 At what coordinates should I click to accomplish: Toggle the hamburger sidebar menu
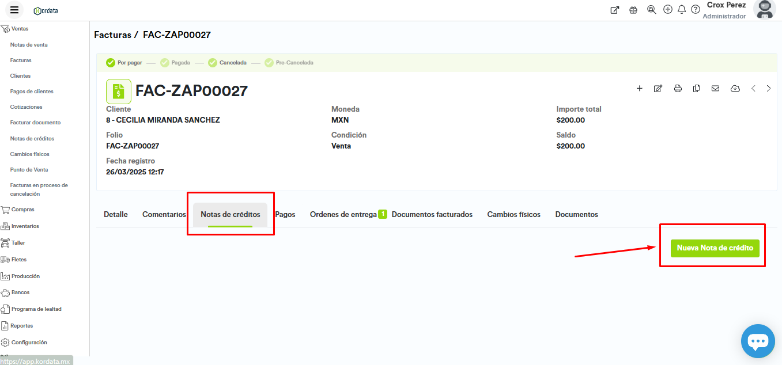(x=14, y=10)
